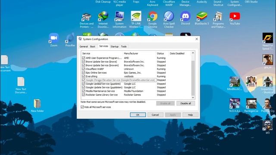The height and width of the screenshot is (155, 276).
Task: Click System Configuration title bar icon
Action: tap(80, 39)
